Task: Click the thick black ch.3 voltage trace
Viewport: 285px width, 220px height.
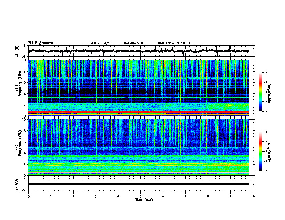Action: (139, 184)
